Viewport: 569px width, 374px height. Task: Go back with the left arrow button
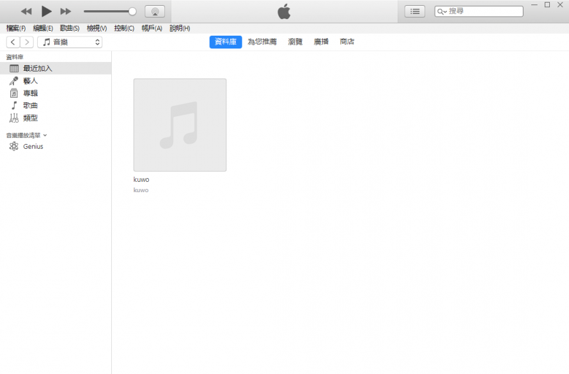tap(13, 42)
